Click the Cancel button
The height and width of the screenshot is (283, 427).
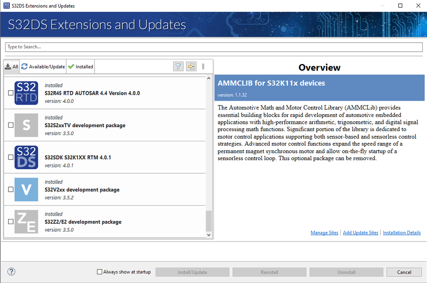coord(404,272)
